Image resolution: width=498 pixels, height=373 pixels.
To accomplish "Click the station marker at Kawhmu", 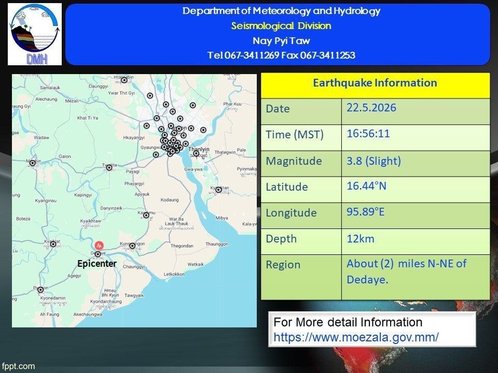I will click(x=146, y=216).
